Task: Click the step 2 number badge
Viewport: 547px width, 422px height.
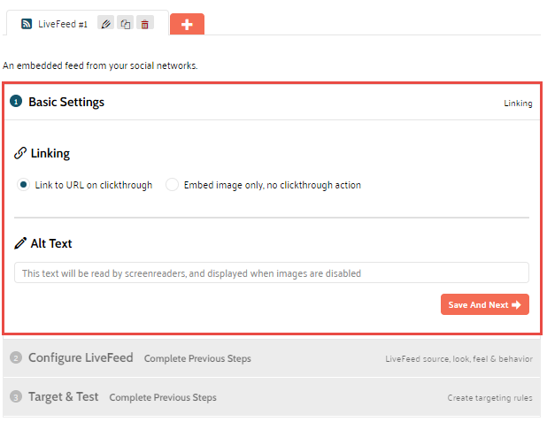Action: pos(16,358)
